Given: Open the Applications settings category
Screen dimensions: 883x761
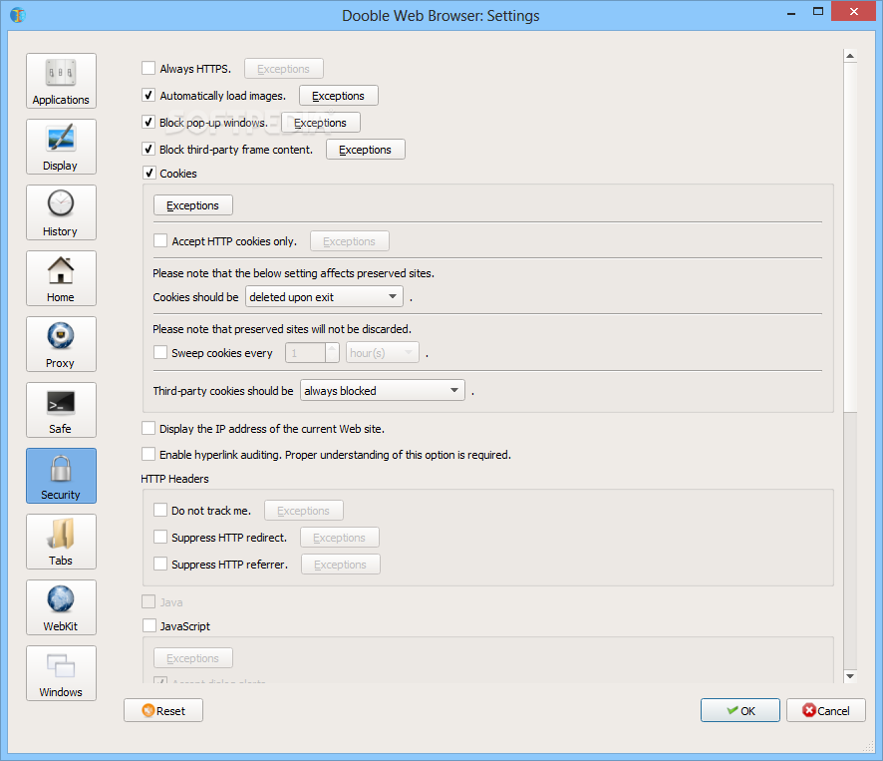Looking at the screenshot, I should point(61,81).
